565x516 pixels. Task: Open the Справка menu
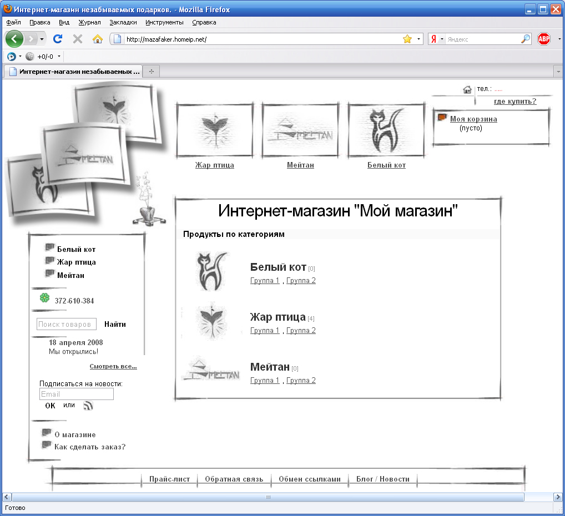tap(204, 22)
